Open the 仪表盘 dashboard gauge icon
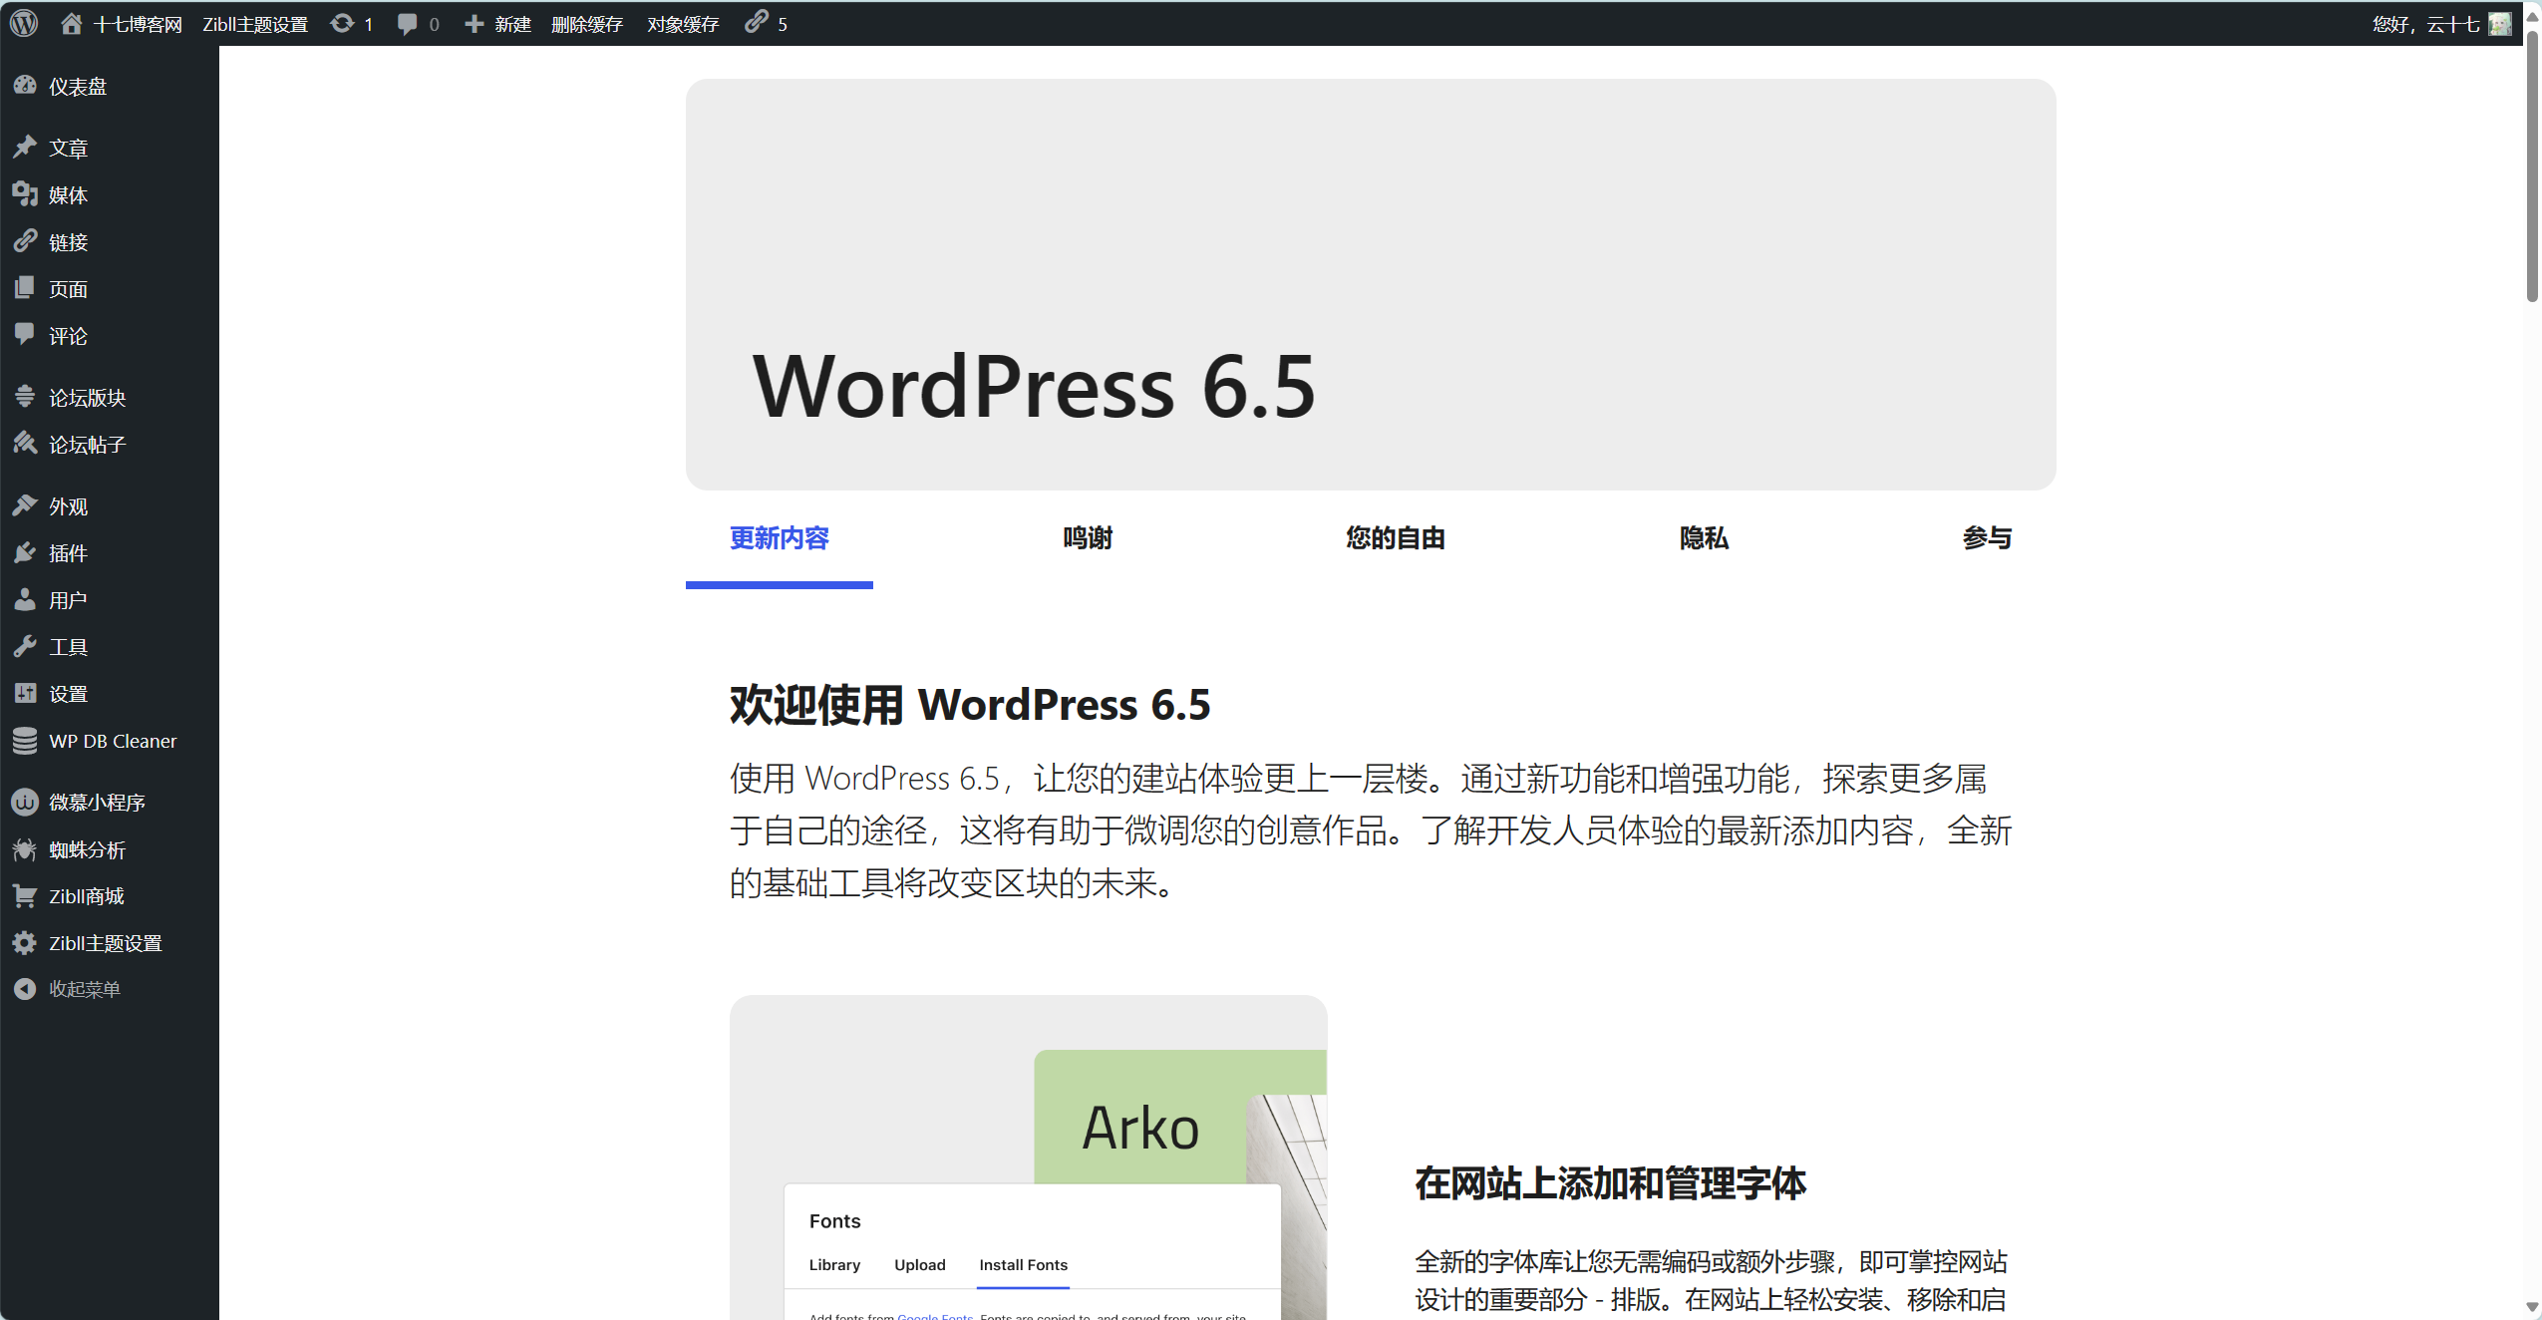Viewport: 2542px width, 1320px height. pyautogui.click(x=27, y=85)
